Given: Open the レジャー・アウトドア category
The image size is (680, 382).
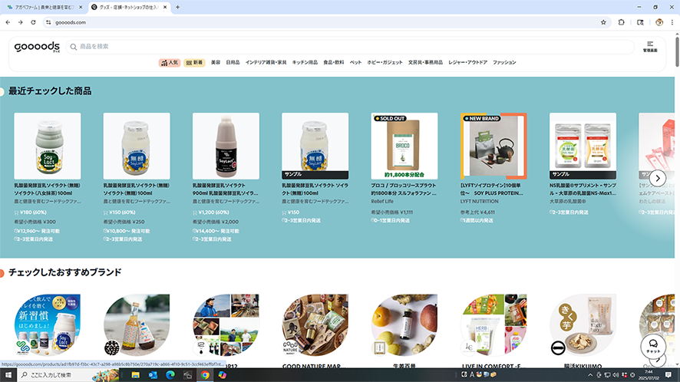Looking at the screenshot, I should pyautogui.click(x=468, y=62).
